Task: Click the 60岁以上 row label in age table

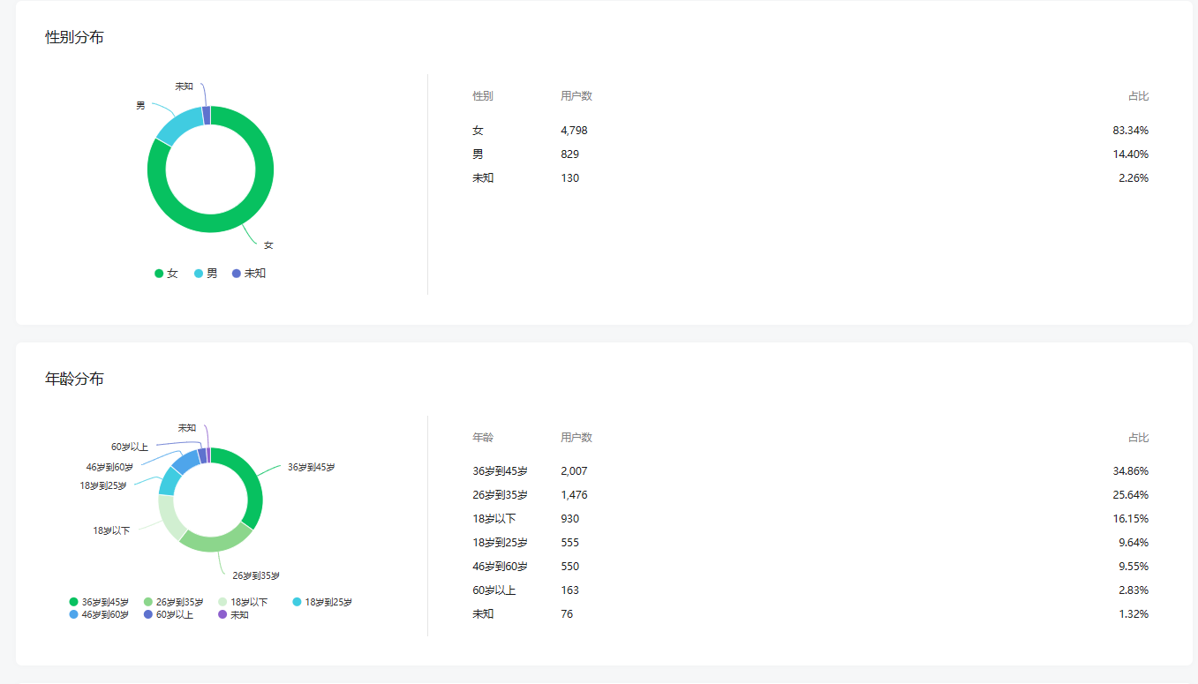Action: (x=494, y=590)
